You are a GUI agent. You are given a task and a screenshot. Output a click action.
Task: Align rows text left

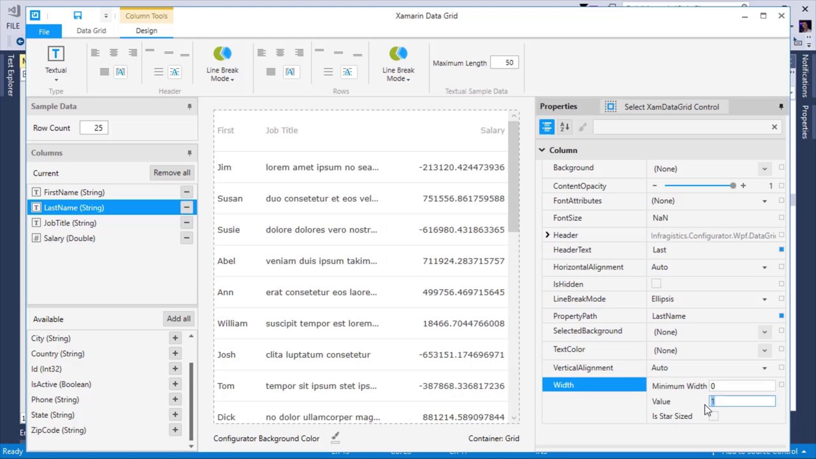click(261, 53)
